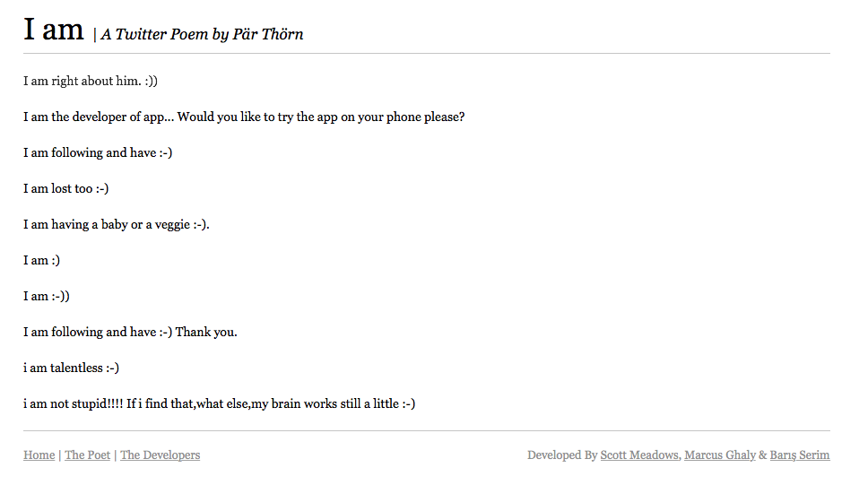859x485 pixels.
Task: Visit The Poet page link
Action: click(88, 455)
